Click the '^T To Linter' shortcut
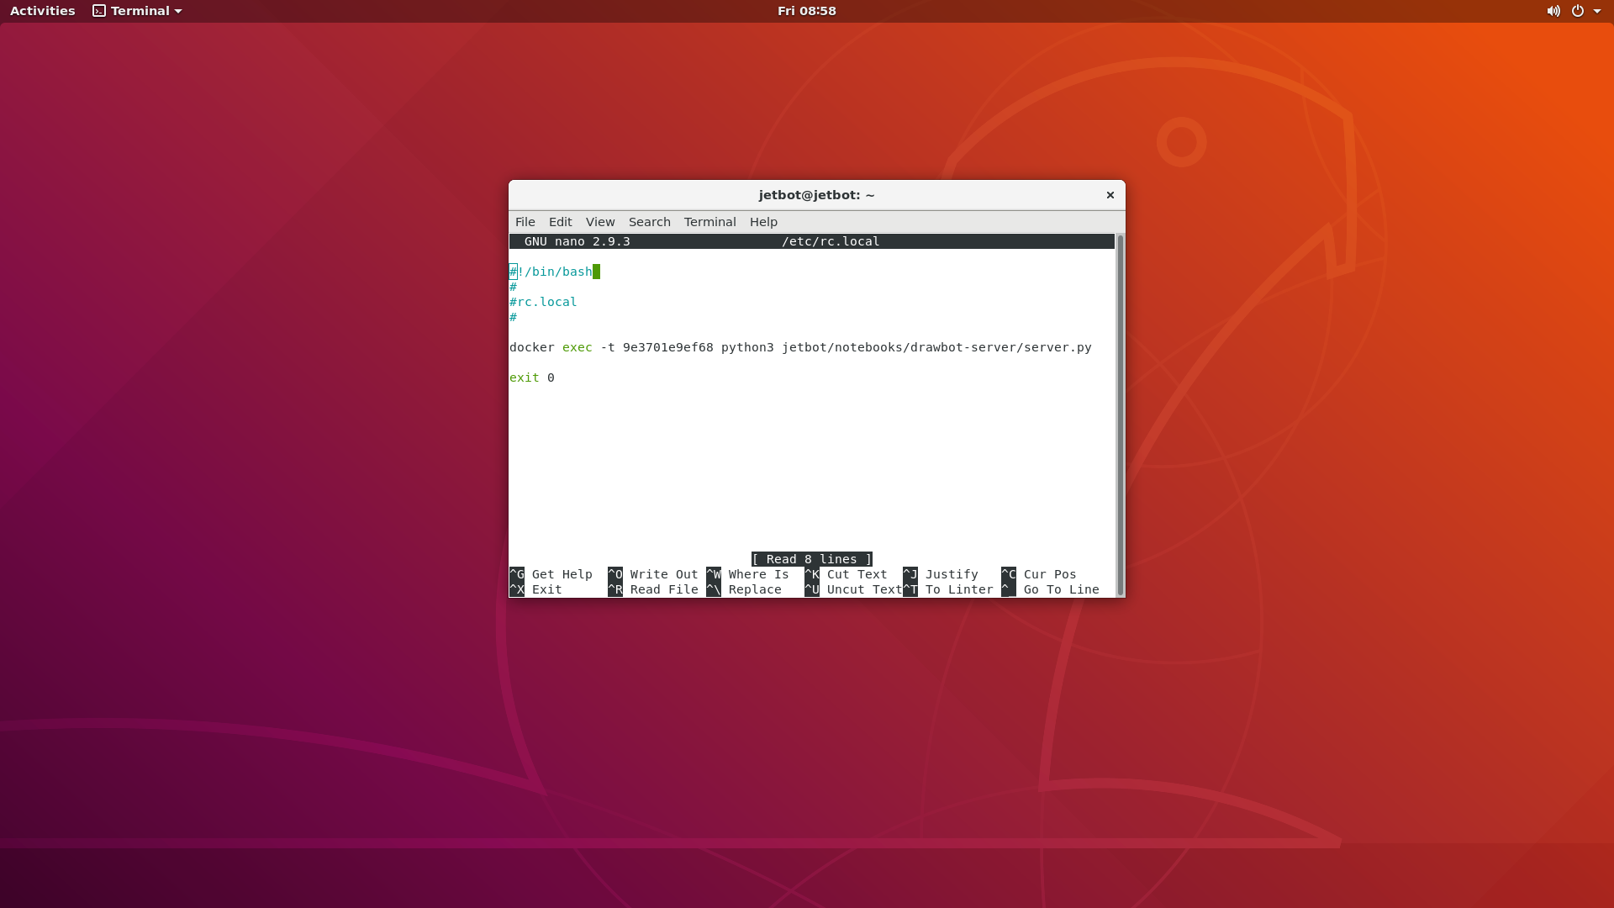 (948, 589)
